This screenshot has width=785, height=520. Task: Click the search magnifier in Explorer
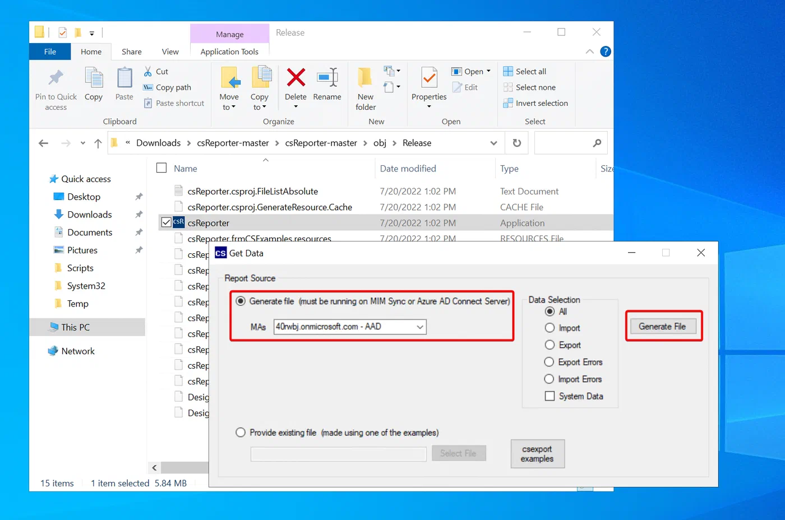coord(597,143)
